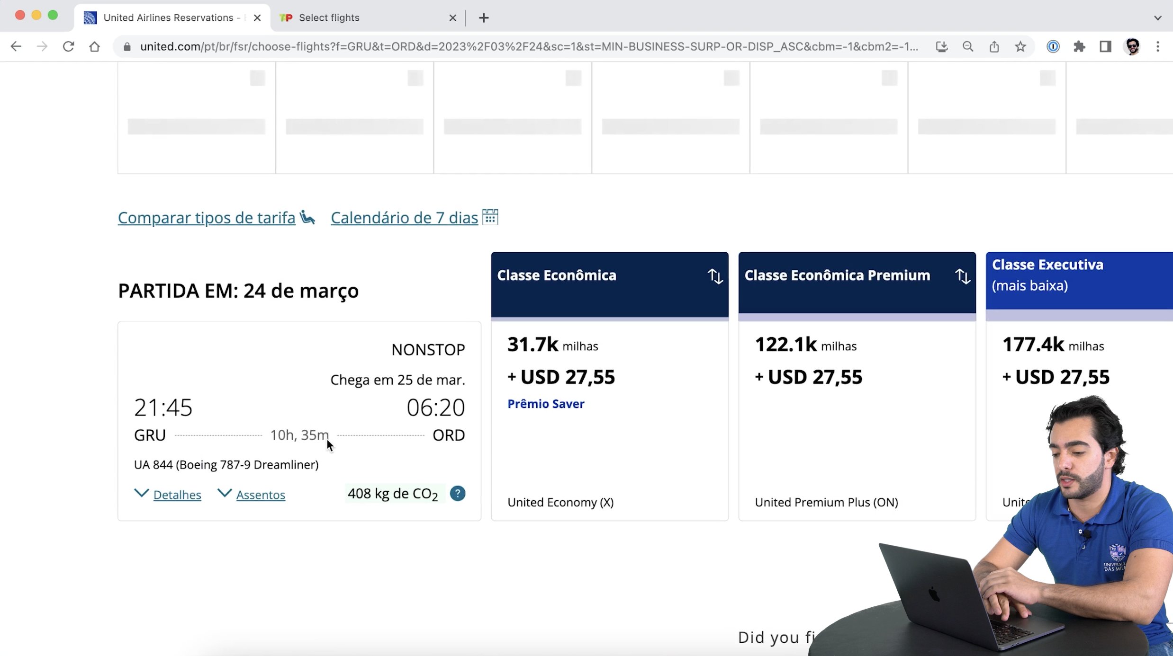1173x656 pixels.
Task: Click the Prêmio Saver label
Action: point(546,404)
